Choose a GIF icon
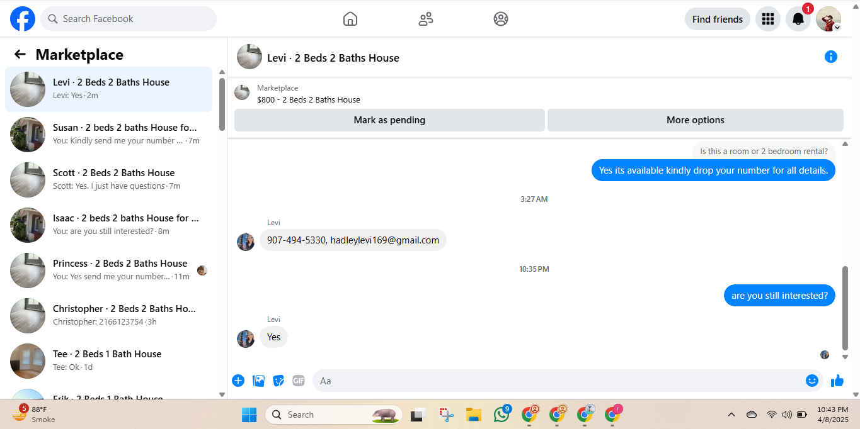The width and height of the screenshot is (860, 429). (x=299, y=381)
